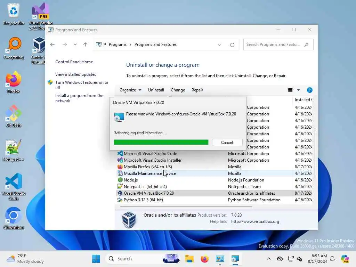The image size is (356, 267).
Task: Open Install a program from the network
Action: tap(79, 98)
